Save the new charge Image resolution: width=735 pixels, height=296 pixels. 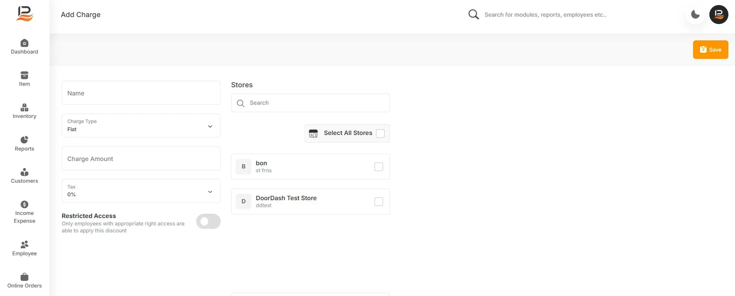coord(711,50)
